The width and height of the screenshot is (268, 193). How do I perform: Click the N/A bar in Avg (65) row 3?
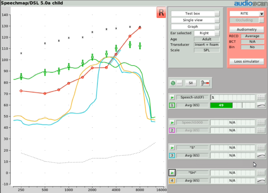(x=232, y=155)
